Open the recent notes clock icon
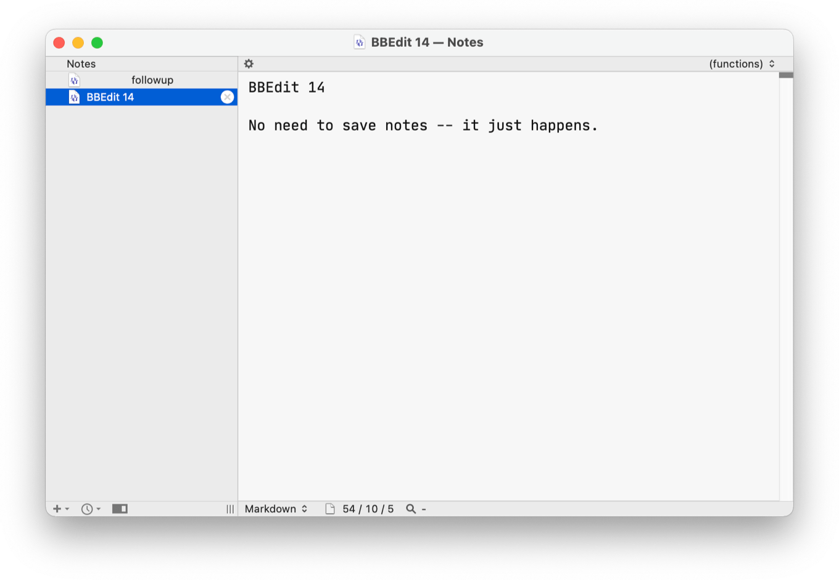The image size is (839, 580). [x=87, y=508]
